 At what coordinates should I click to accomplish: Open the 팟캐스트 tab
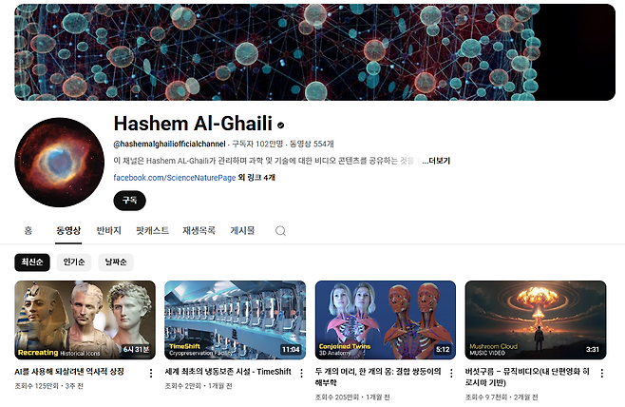(152, 230)
